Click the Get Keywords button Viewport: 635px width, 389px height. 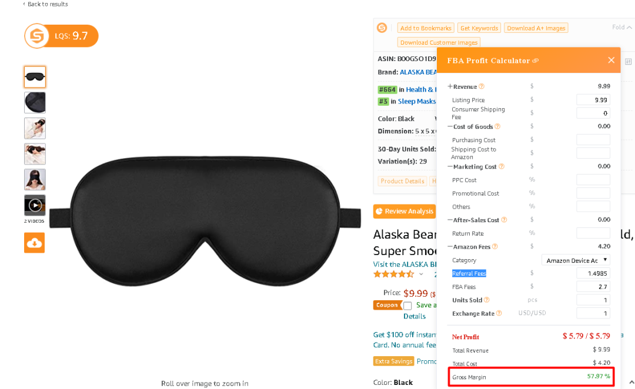pyautogui.click(x=479, y=28)
